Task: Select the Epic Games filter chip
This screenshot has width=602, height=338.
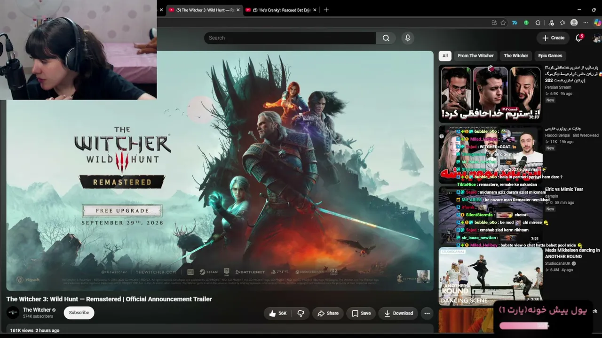Action: [550, 56]
